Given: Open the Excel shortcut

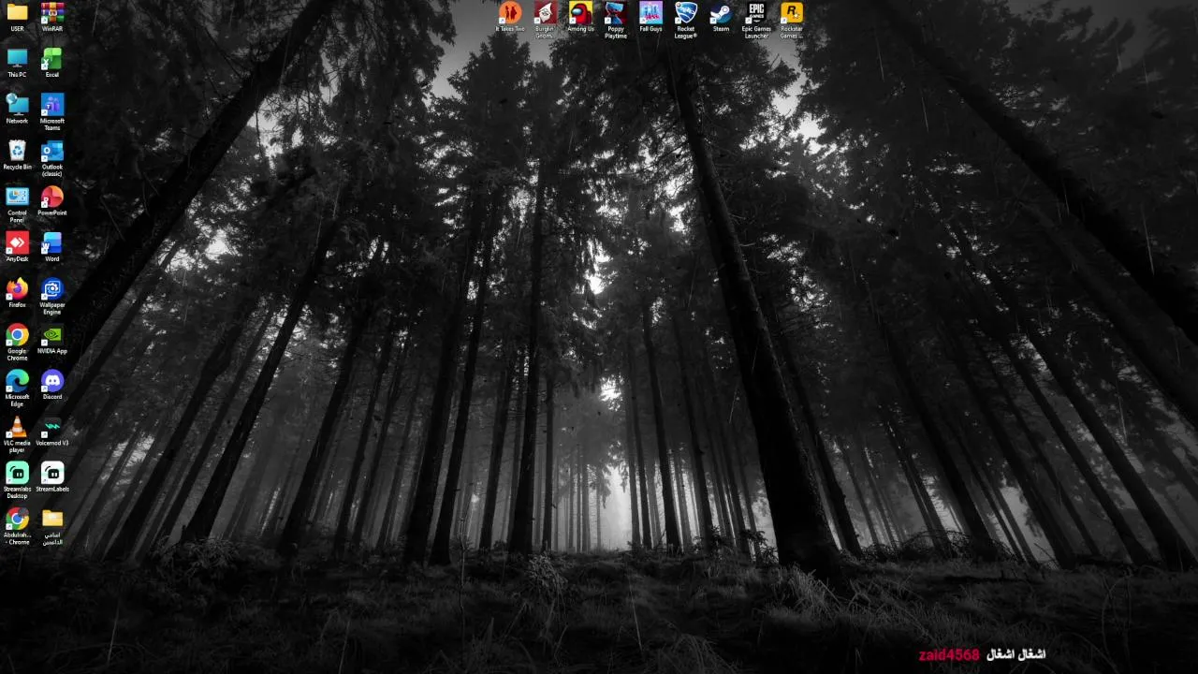Looking at the screenshot, I should (x=52, y=63).
